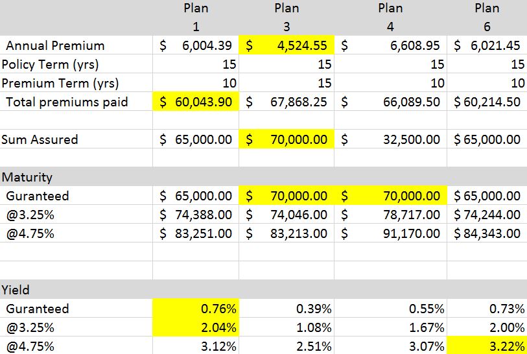
Task: Click the highlighted 4,524.55 annual premium
Action: [x=287, y=46]
